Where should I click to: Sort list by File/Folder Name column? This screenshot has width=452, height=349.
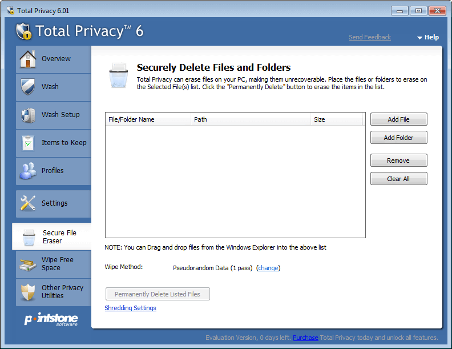click(148, 119)
